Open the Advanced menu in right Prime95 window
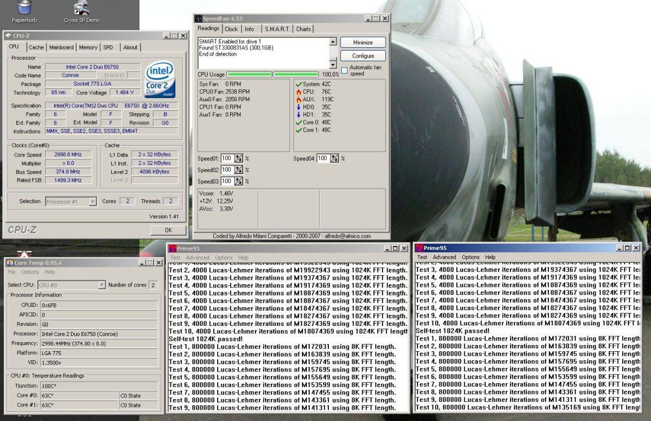This screenshot has height=421, width=651. pyautogui.click(x=444, y=257)
